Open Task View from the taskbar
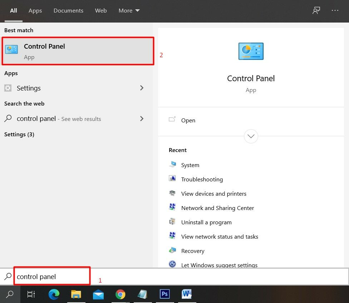The image size is (349, 303). 31,294
